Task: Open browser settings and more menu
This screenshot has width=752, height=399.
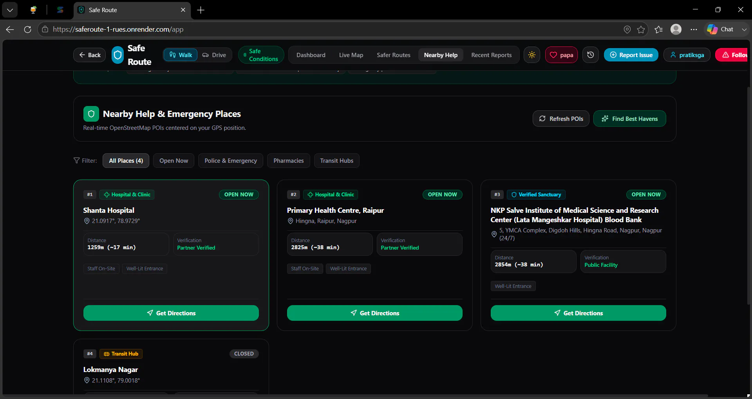Action: click(694, 29)
